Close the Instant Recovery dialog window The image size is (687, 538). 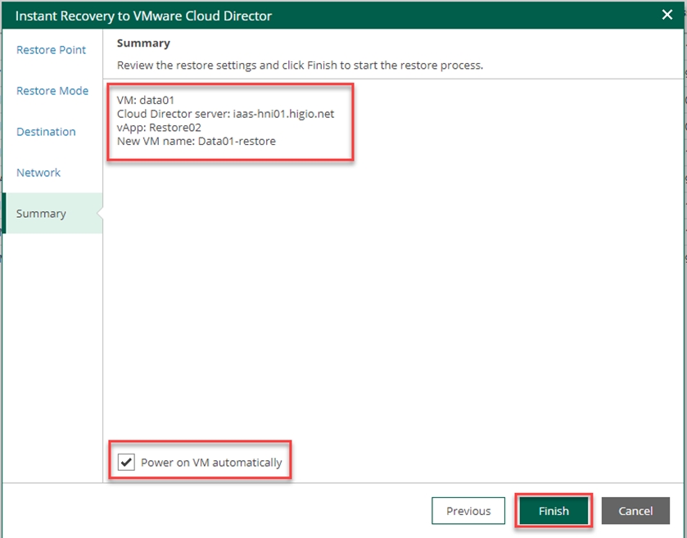[x=667, y=15]
